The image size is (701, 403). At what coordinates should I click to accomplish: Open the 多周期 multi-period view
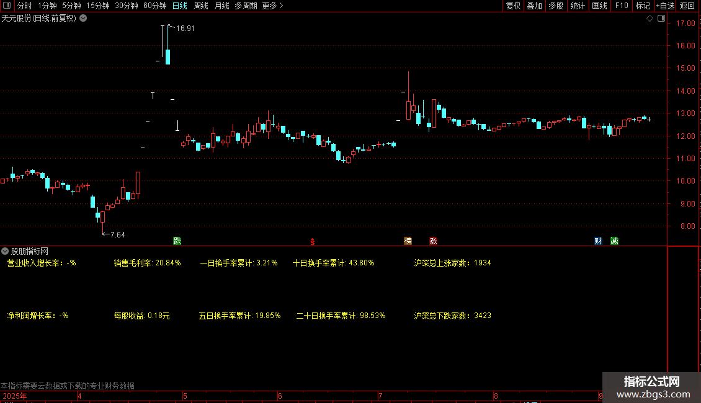246,6
